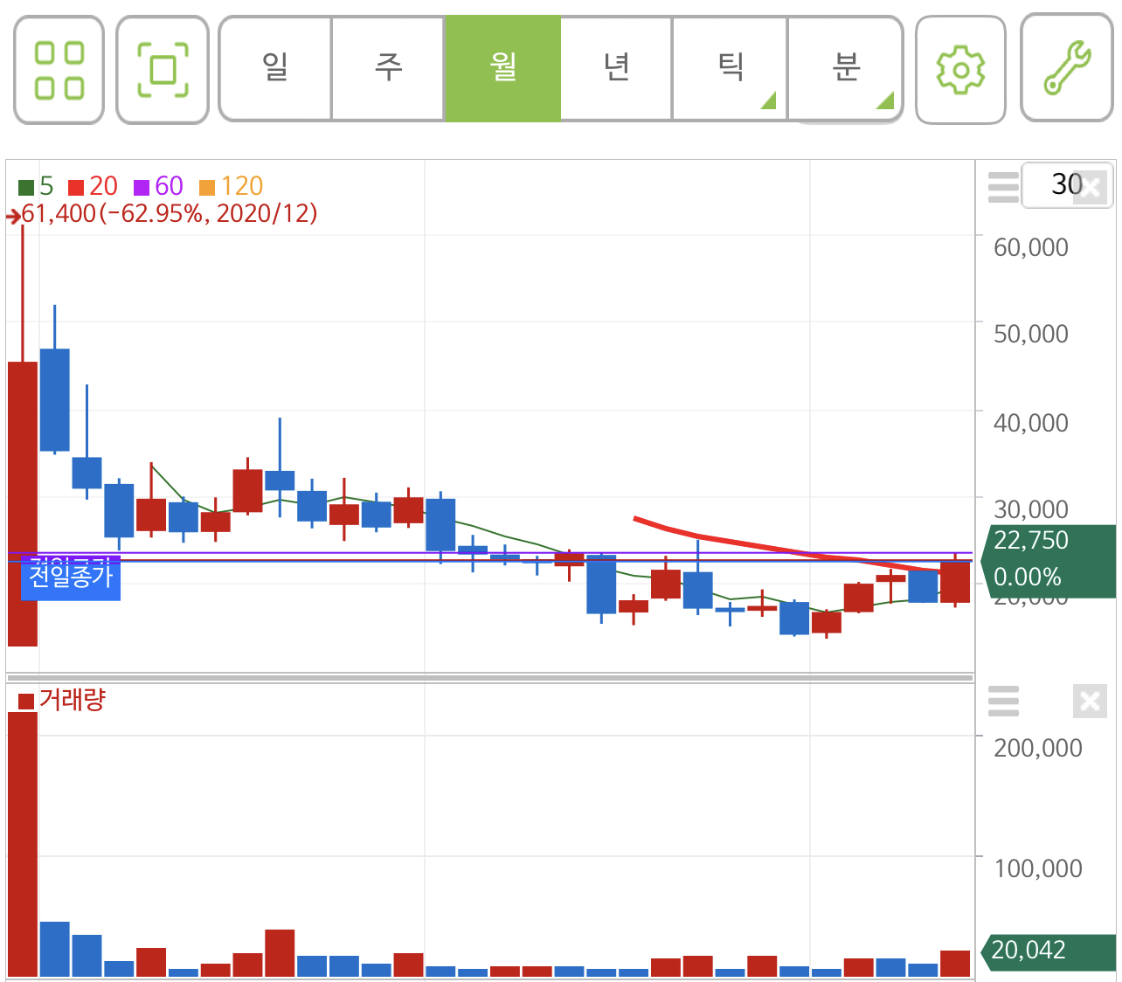This screenshot has width=1122, height=982.
Task: Open the volume chart hamburger menu
Action: (1003, 701)
